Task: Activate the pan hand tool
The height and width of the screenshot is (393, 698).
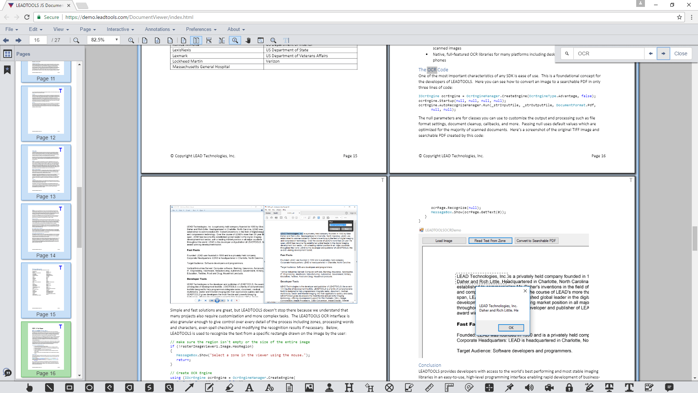Action: (248, 40)
